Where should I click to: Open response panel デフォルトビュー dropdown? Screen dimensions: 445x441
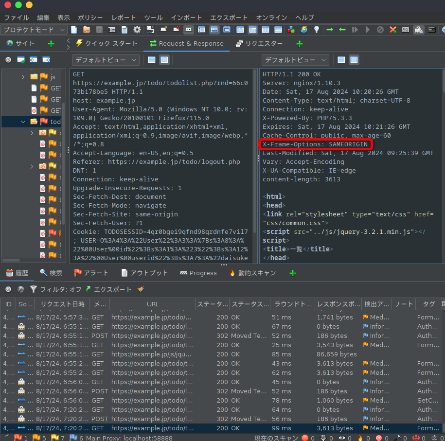[x=295, y=60]
